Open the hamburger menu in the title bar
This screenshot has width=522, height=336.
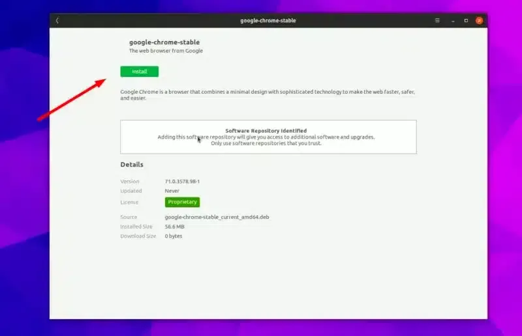pos(437,21)
